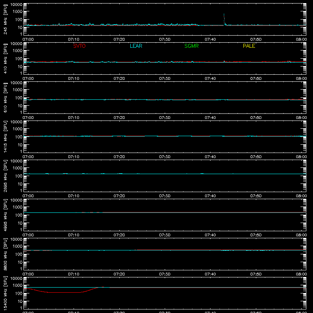Click 07:40 tick label under 1415 MHz plot
This screenshot has height=313, width=313.
coord(210,157)
